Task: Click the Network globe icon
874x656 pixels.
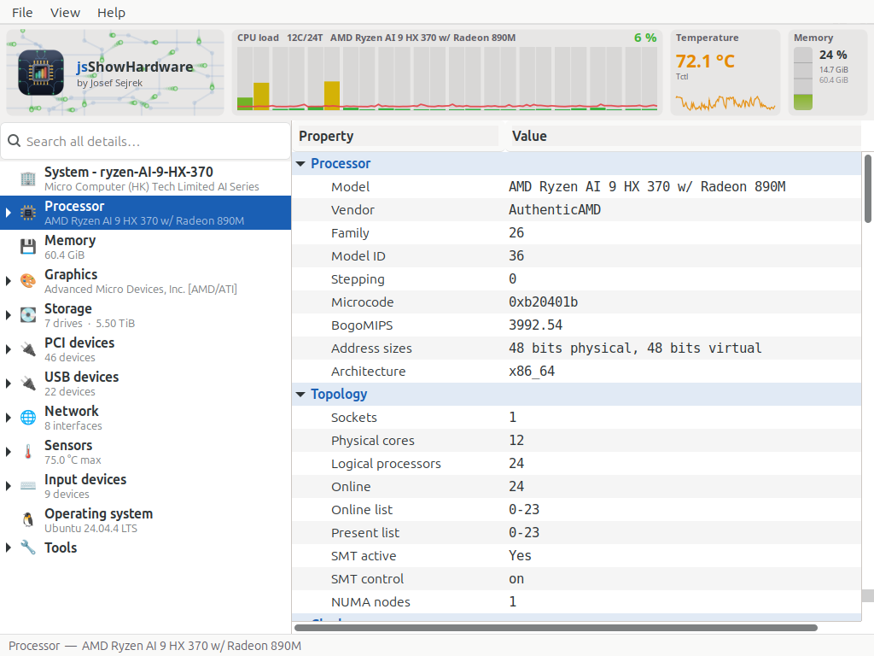Action: 28,417
